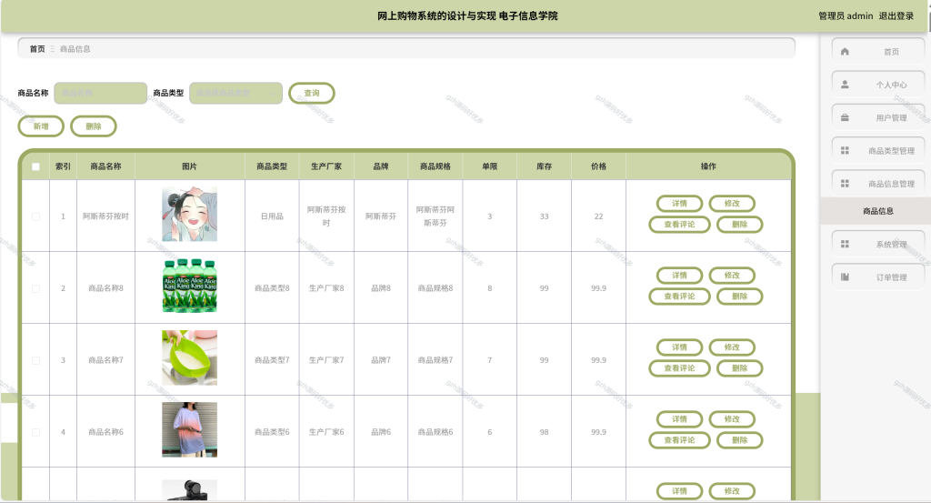The height and width of the screenshot is (503, 931).
Task: Click the grid icon beside 商品信息管理
Action: coord(845,184)
